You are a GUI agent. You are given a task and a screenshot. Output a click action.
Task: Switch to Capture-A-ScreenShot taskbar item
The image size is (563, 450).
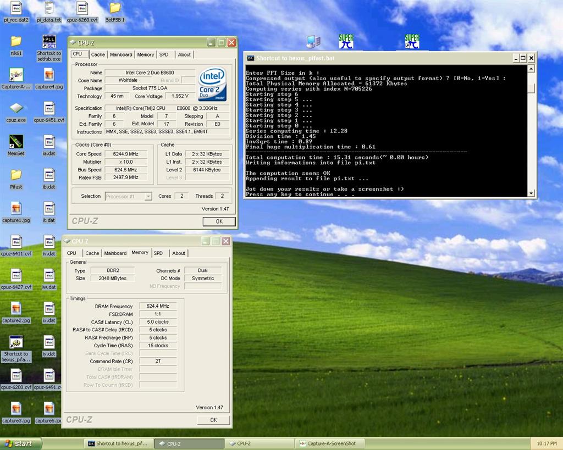[330, 443]
